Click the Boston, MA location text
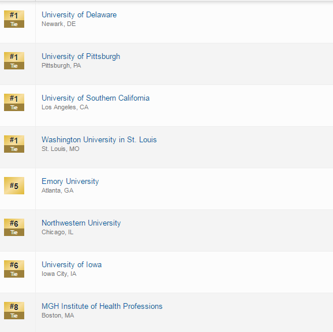The height and width of the screenshot is (332, 333). [x=58, y=315]
